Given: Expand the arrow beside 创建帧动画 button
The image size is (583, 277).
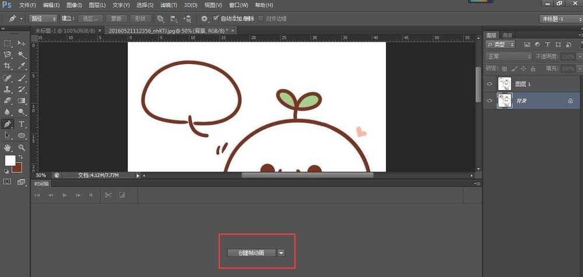Looking at the screenshot, I should pyautogui.click(x=281, y=253).
